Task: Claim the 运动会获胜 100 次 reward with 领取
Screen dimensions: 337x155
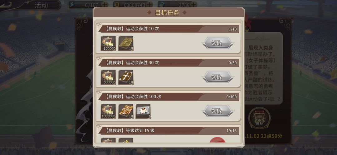Action: (x=218, y=111)
